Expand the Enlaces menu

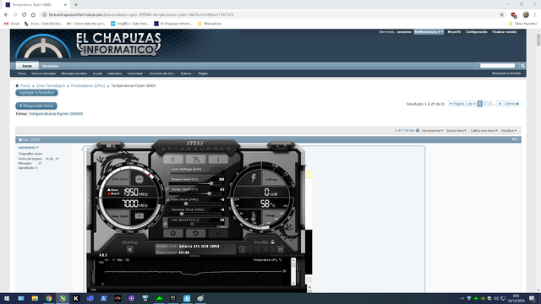point(187,73)
